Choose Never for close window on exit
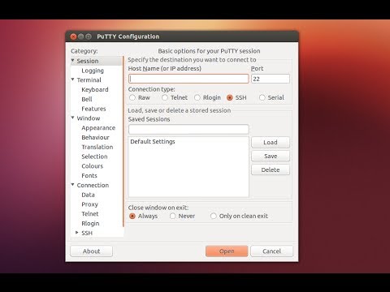The width and height of the screenshot is (390, 292). pos(172,216)
